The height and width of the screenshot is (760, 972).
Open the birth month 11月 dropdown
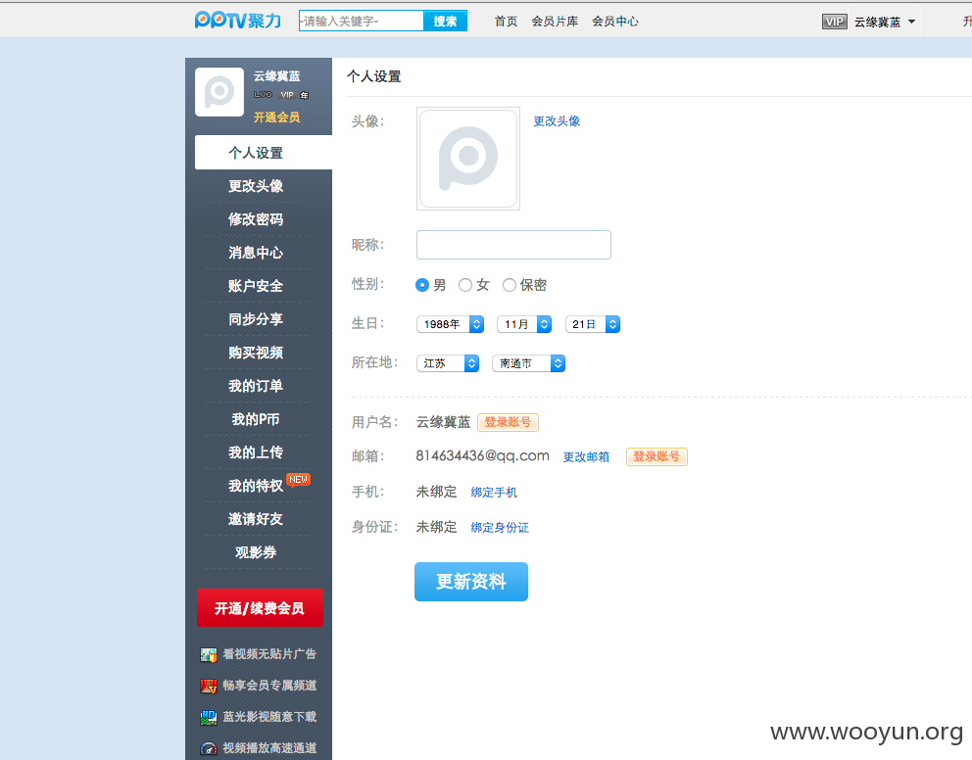(x=524, y=324)
